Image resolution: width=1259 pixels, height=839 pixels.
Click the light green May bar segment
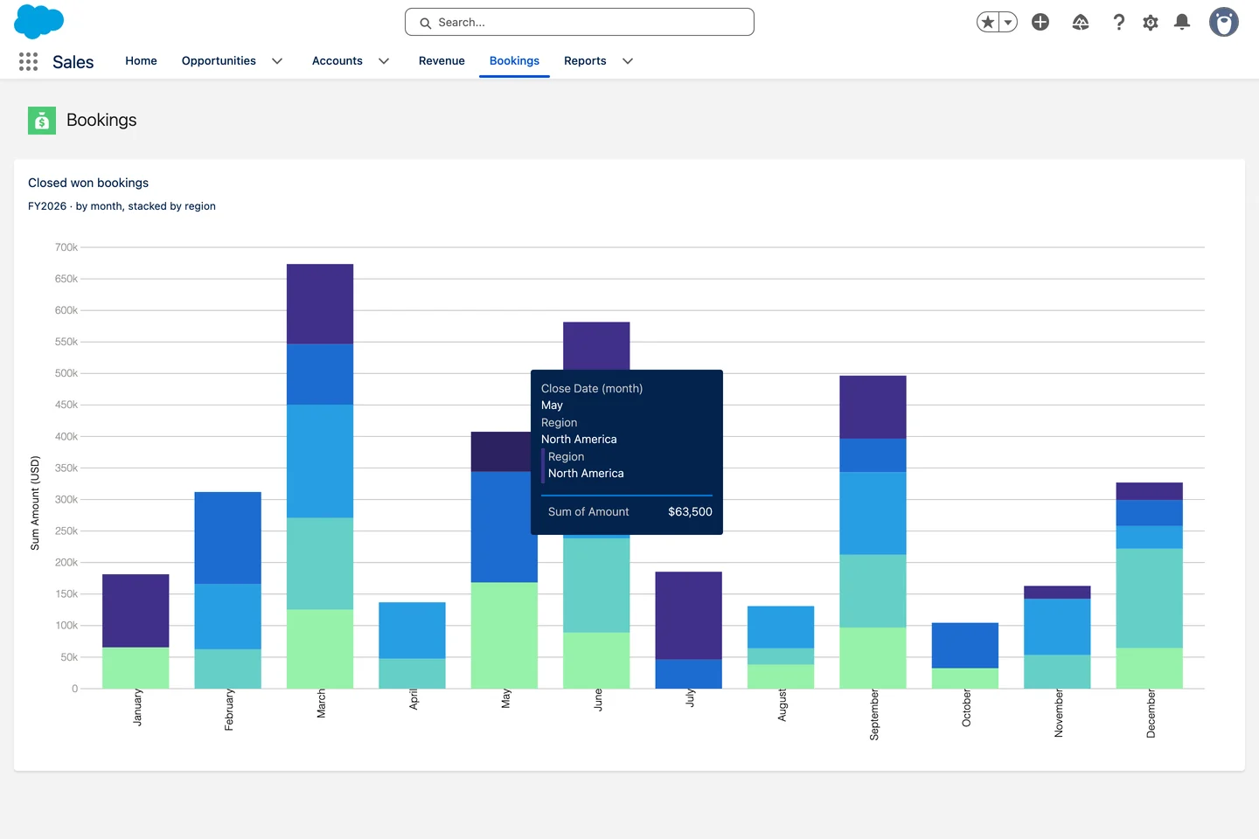coord(504,635)
